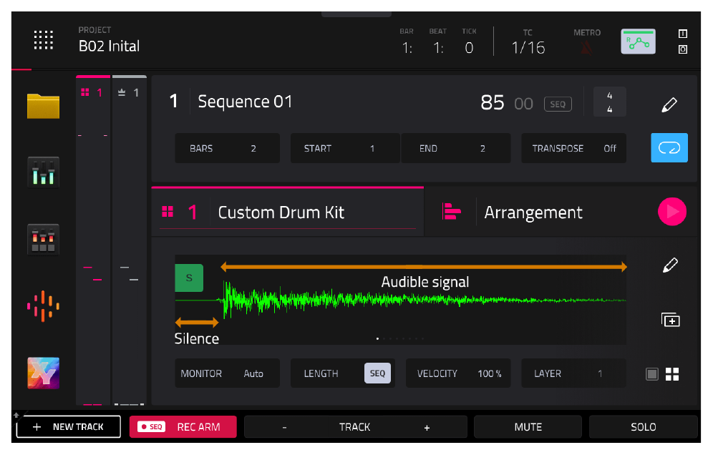This screenshot has height=455, width=713.
Task: Click the NEW TRACK button
Action: coord(69,427)
